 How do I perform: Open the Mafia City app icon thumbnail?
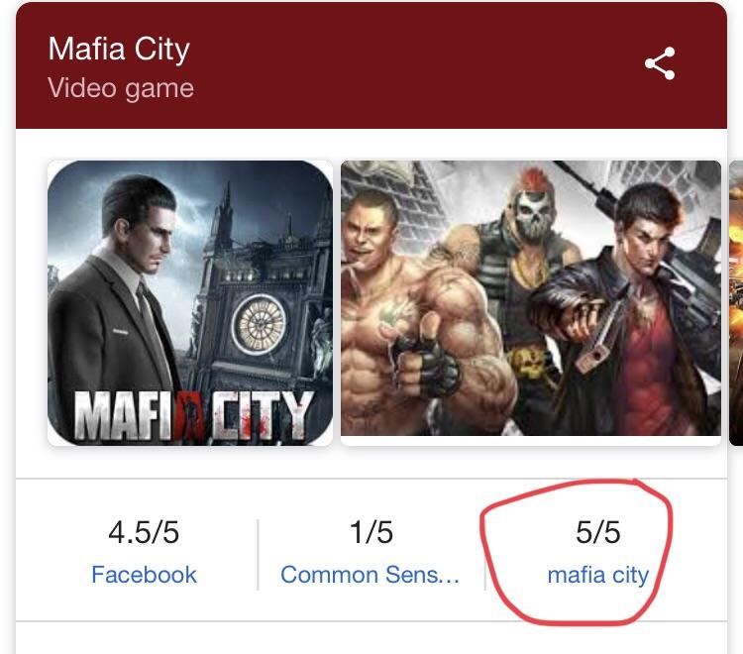(x=190, y=302)
